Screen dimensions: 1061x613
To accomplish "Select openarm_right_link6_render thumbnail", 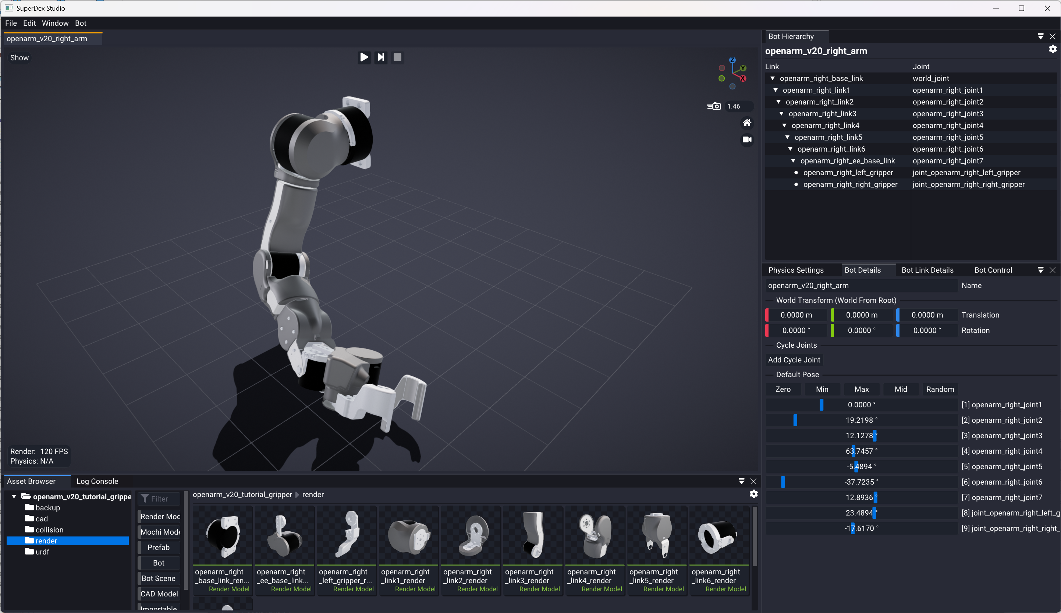I will tap(719, 550).
